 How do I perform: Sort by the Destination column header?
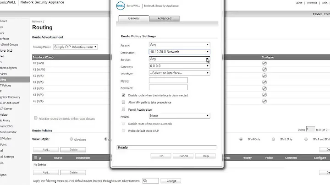(83, 158)
